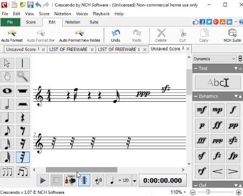243x196 pixels.
Task: Add rf dynamic marking
Action: pyautogui.click(x=202, y=172)
